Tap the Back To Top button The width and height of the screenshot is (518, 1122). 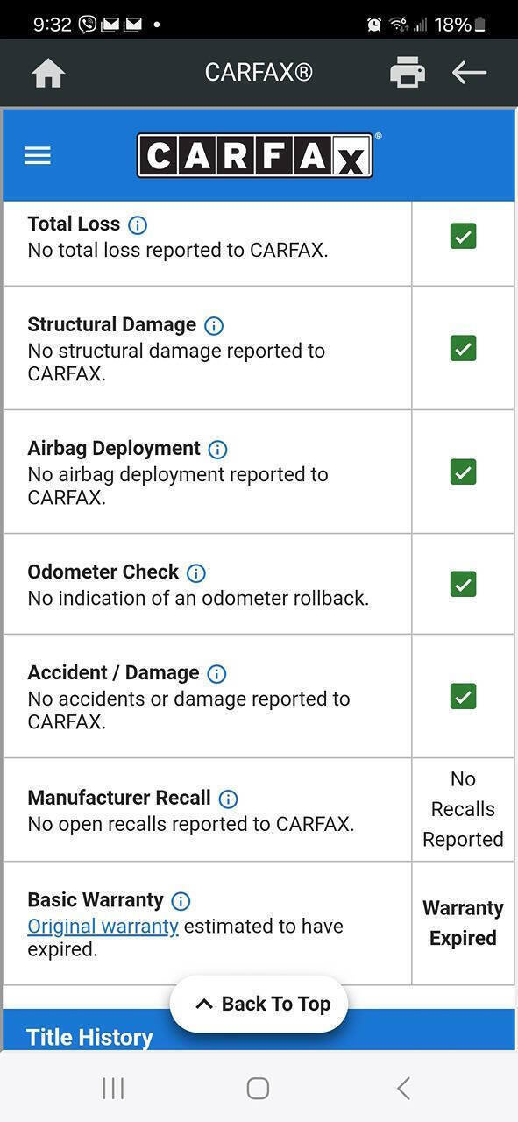coord(259,1005)
